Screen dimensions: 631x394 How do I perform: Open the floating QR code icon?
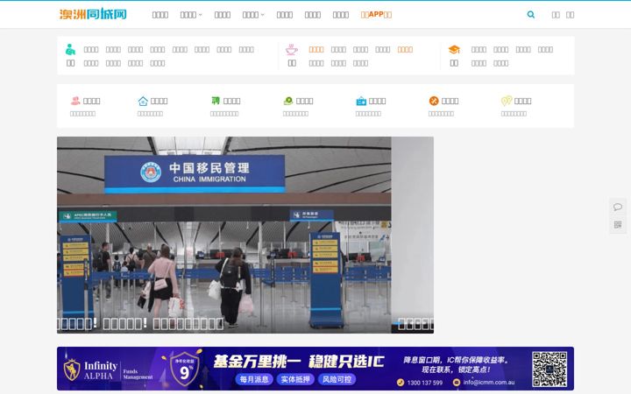pos(618,225)
